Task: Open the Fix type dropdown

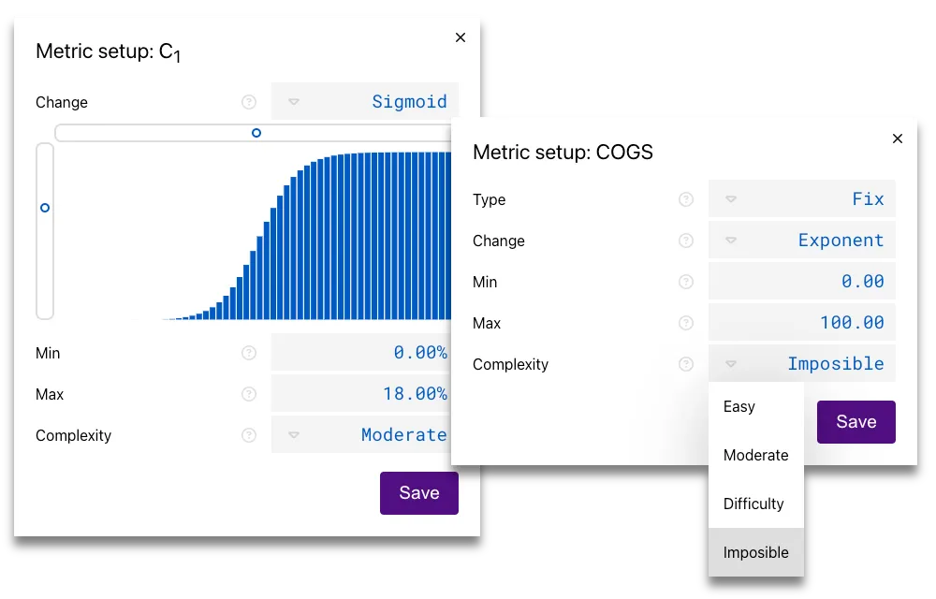Action: [802, 199]
